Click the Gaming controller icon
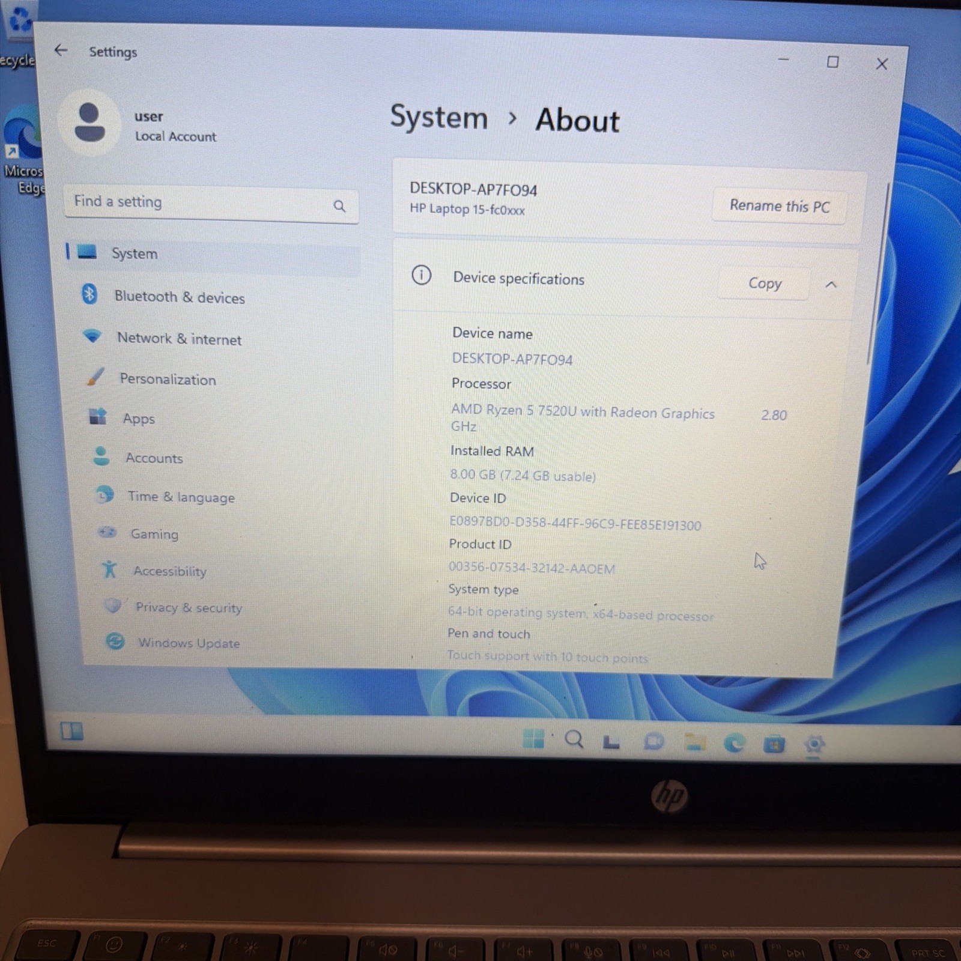The width and height of the screenshot is (961, 961). pyautogui.click(x=107, y=532)
